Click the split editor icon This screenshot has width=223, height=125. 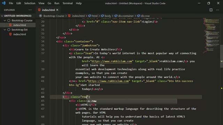pyautogui.click(x=211, y=10)
